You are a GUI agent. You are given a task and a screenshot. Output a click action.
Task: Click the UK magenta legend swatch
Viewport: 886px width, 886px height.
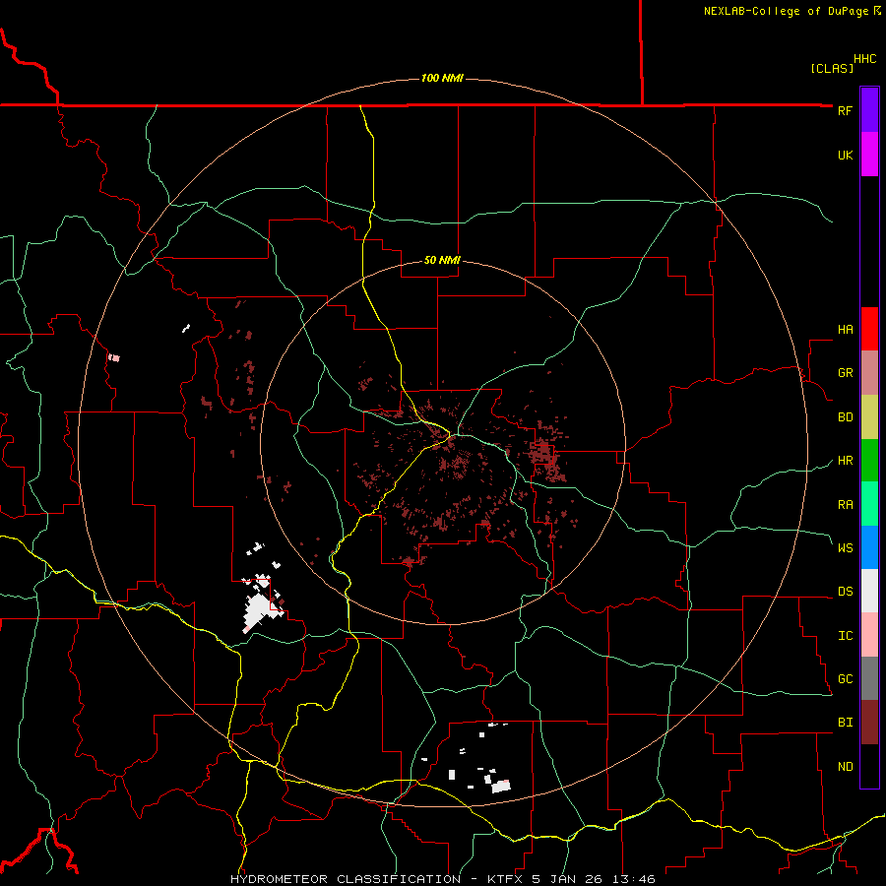click(869, 155)
